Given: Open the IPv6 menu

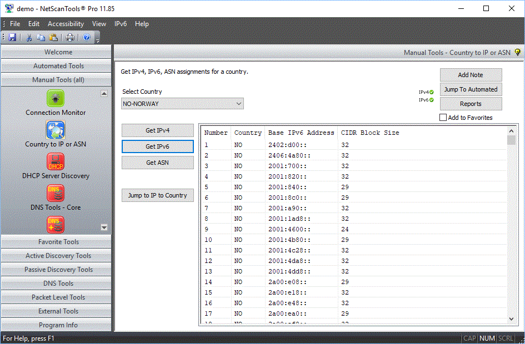Looking at the screenshot, I should point(121,24).
